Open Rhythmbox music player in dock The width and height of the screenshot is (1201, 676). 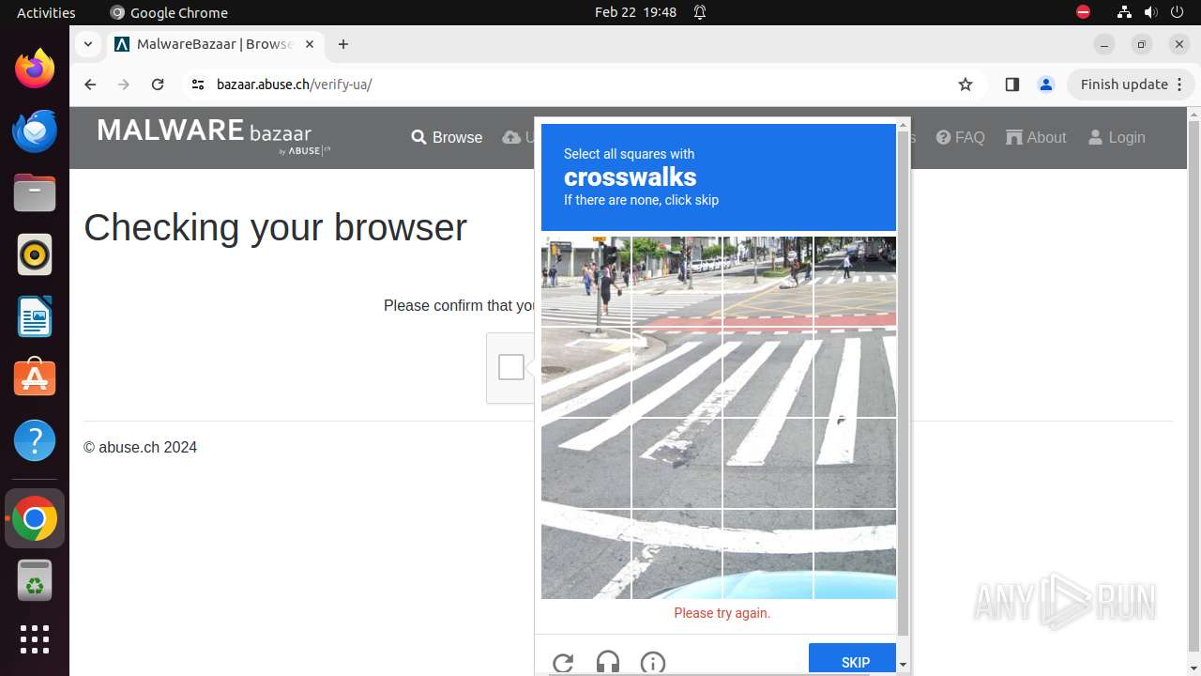35,254
